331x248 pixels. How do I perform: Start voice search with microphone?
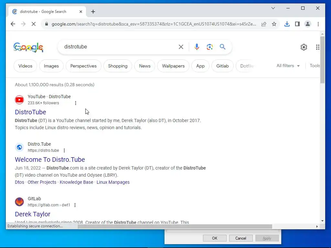click(197, 47)
